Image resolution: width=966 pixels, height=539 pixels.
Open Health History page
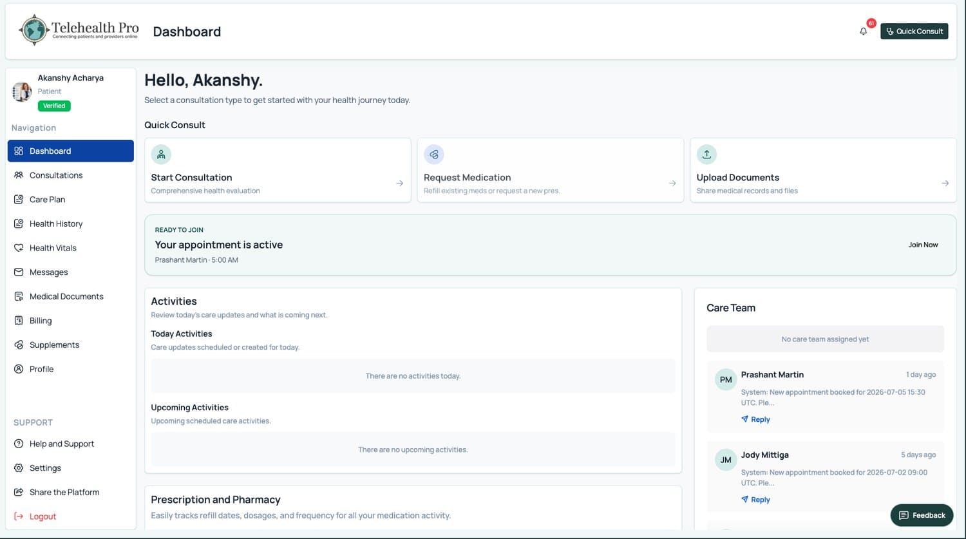pyautogui.click(x=71, y=223)
